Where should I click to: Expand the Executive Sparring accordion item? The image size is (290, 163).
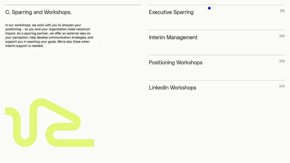point(171,12)
